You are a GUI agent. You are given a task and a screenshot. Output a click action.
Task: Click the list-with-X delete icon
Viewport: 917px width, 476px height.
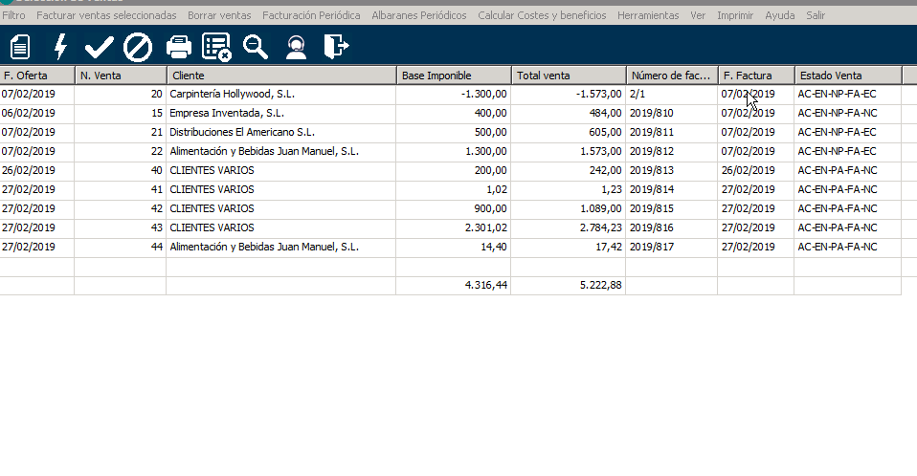217,46
